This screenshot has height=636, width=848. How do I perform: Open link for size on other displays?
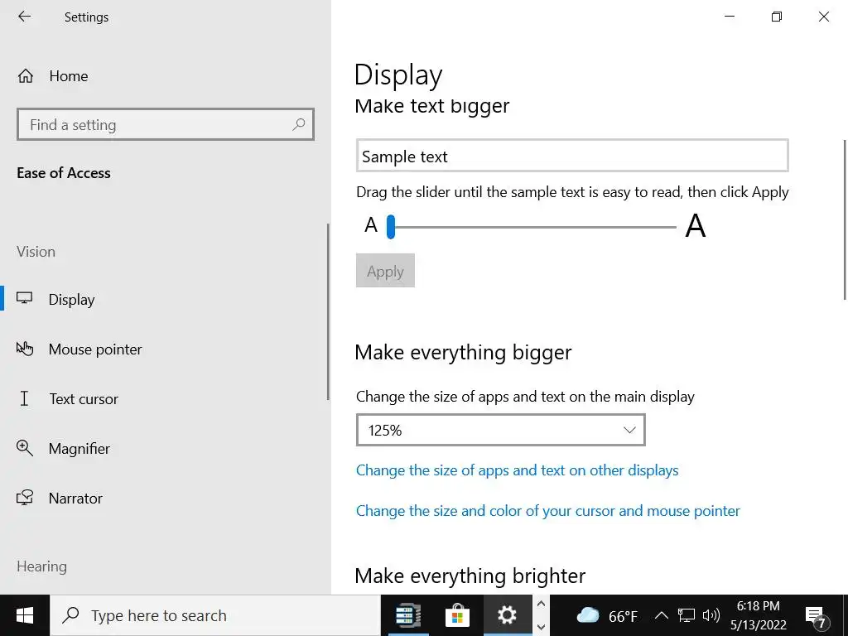tap(517, 470)
